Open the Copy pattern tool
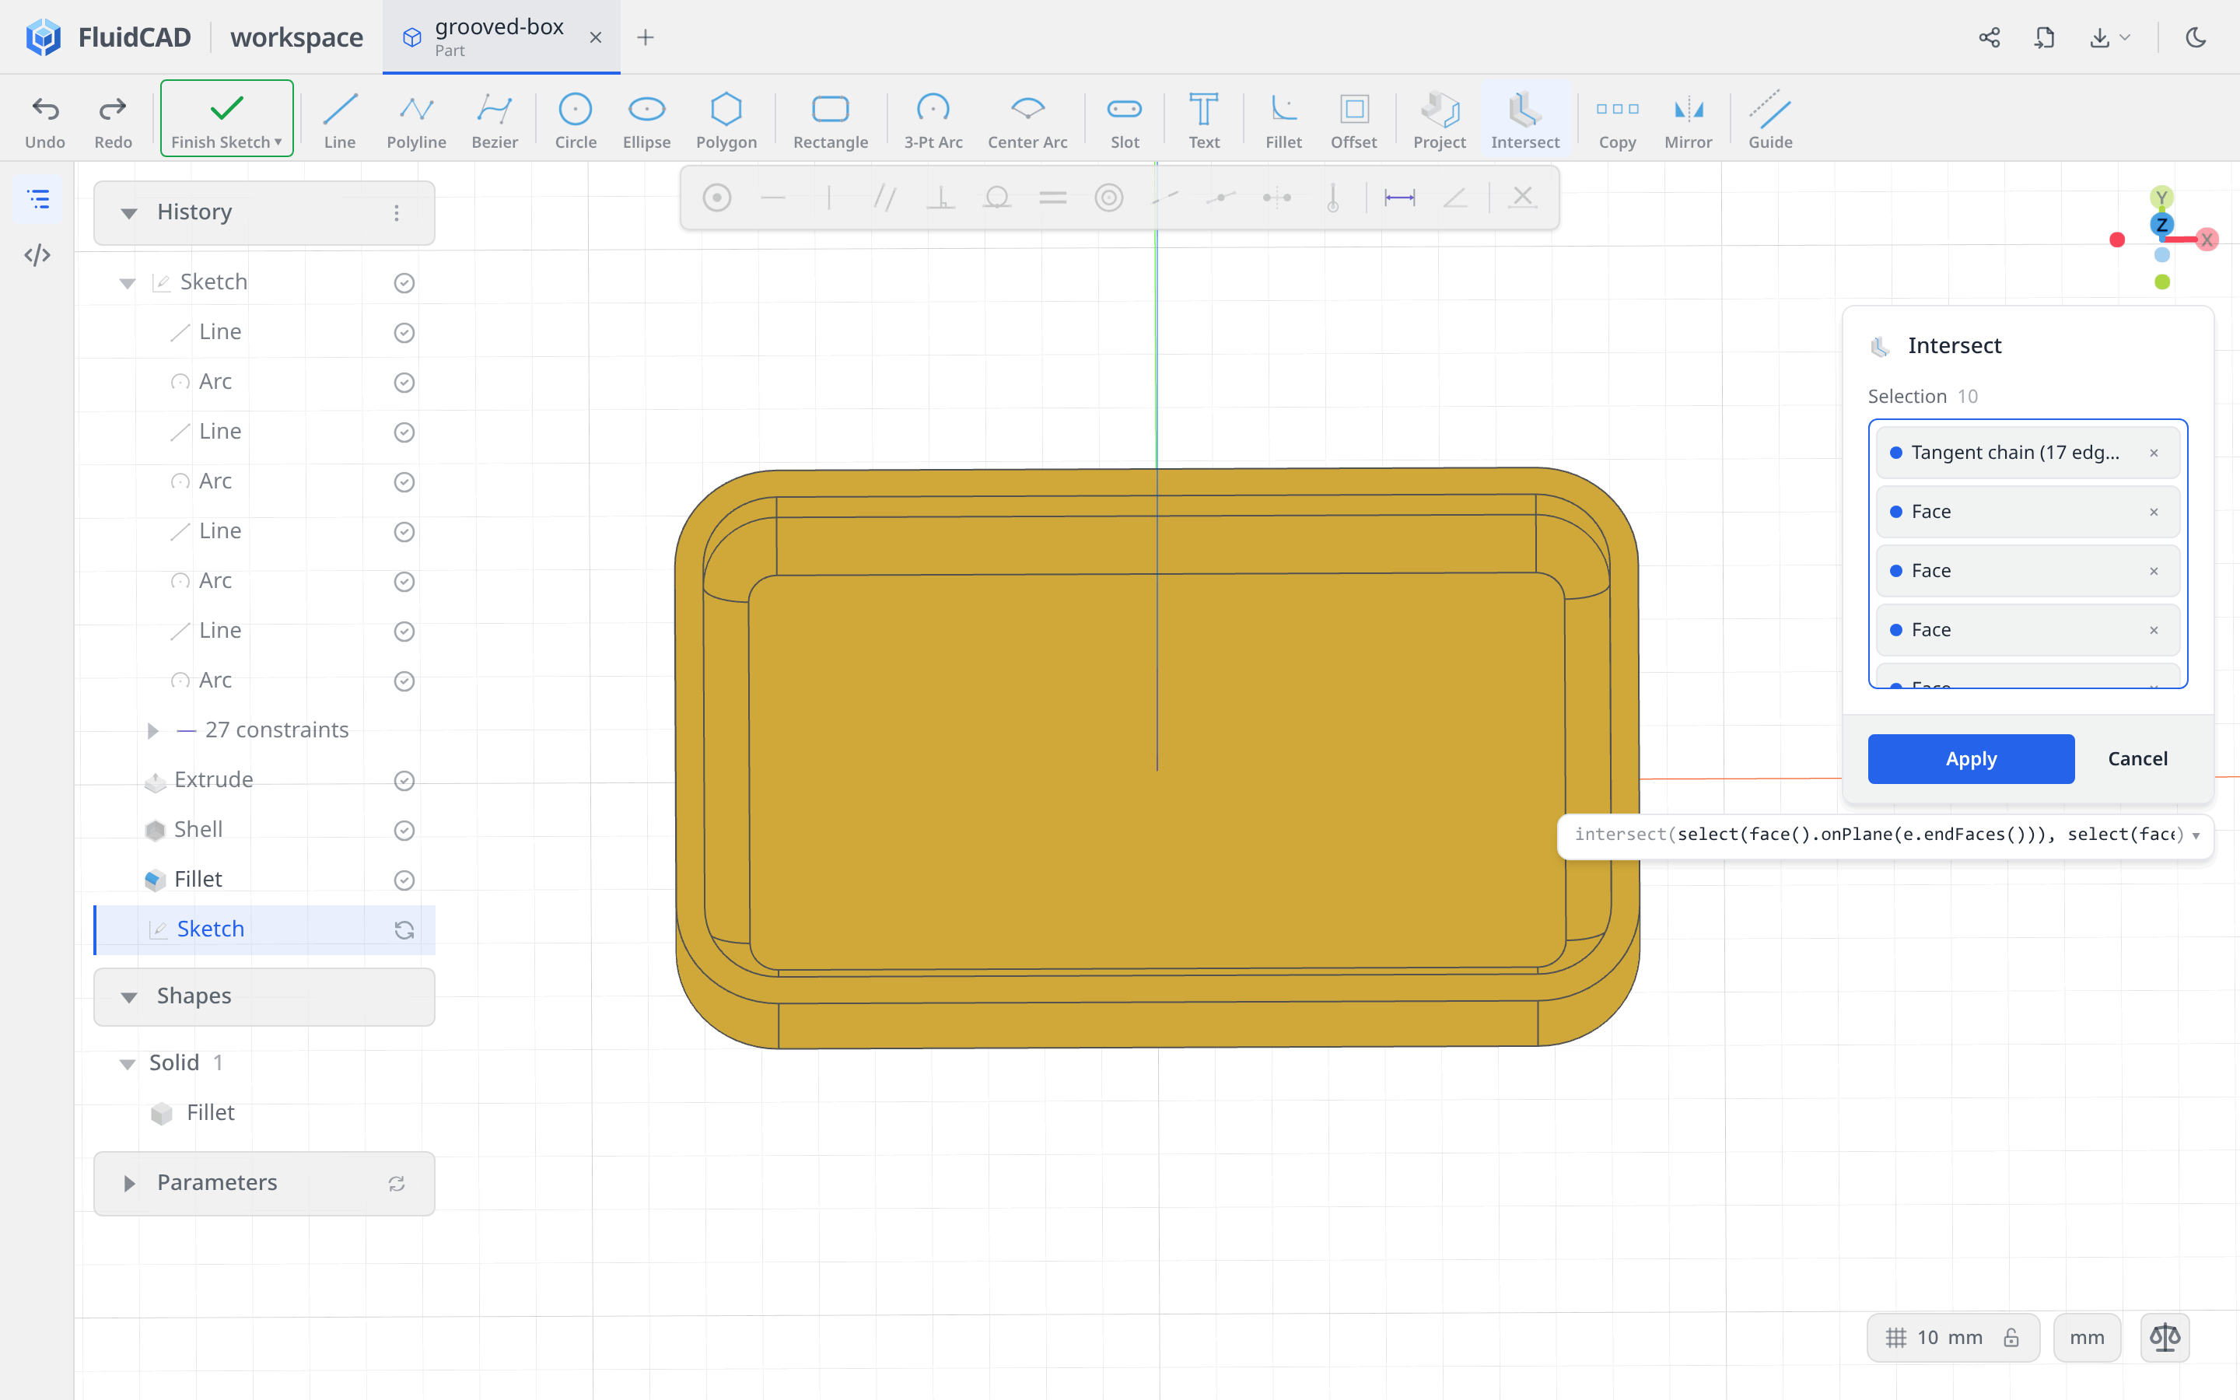The image size is (2240, 1400). coord(1617,120)
